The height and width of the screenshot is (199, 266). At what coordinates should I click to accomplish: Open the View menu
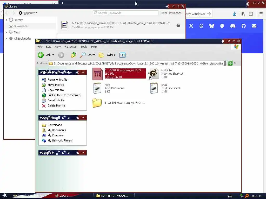(x=58, y=47)
